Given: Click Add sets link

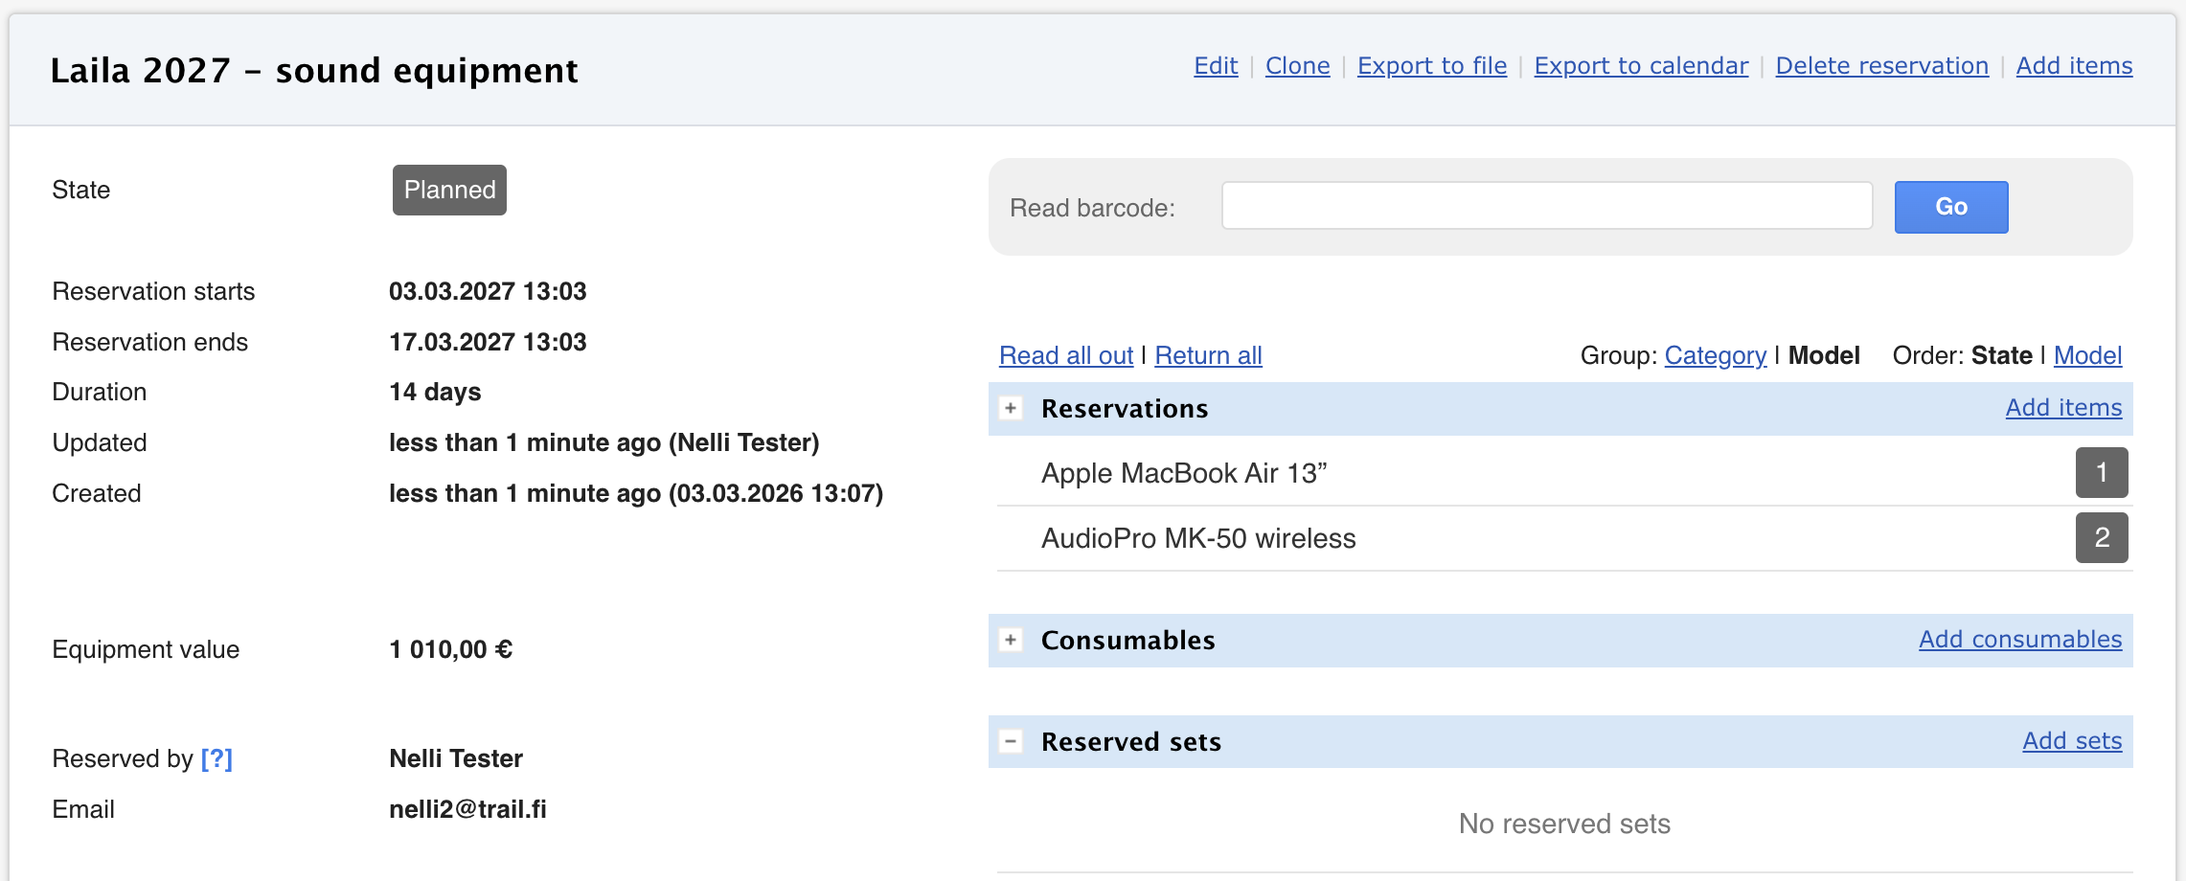Looking at the screenshot, I should tap(2071, 741).
